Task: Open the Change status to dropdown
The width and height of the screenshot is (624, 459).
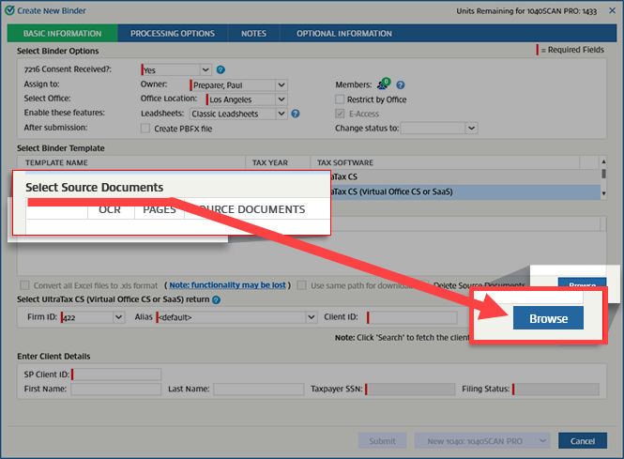Action: pos(471,129)
